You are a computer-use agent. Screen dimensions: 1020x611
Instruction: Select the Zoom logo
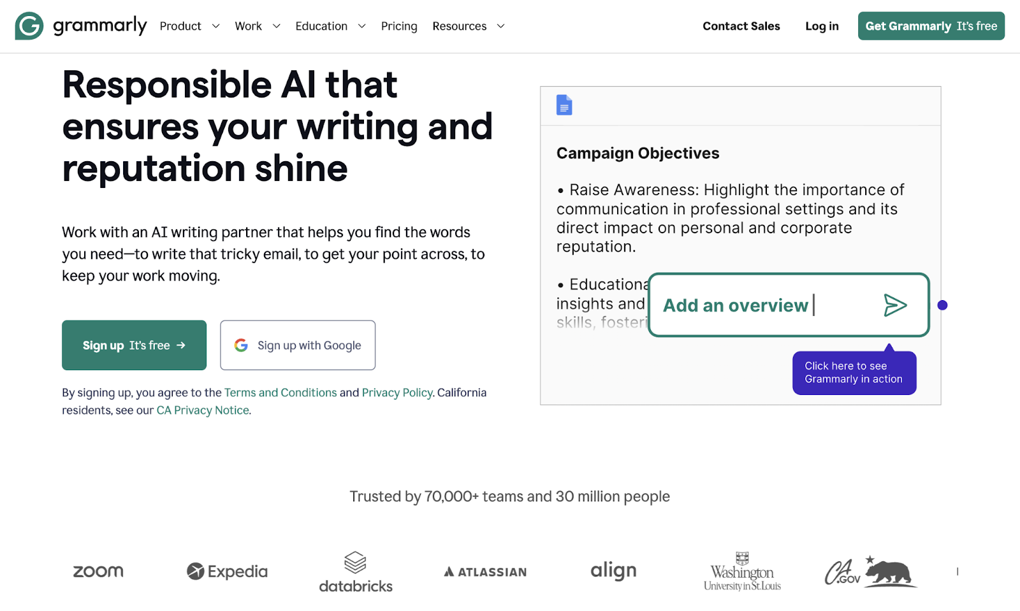(x=98, y=571)
